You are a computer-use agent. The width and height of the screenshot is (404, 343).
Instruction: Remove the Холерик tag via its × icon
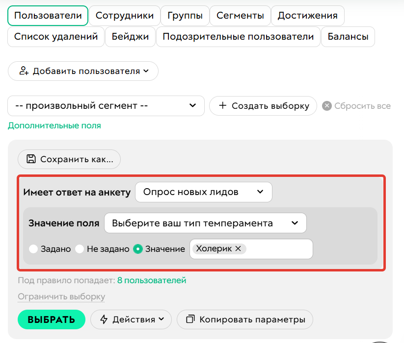[x=238, y=248]
